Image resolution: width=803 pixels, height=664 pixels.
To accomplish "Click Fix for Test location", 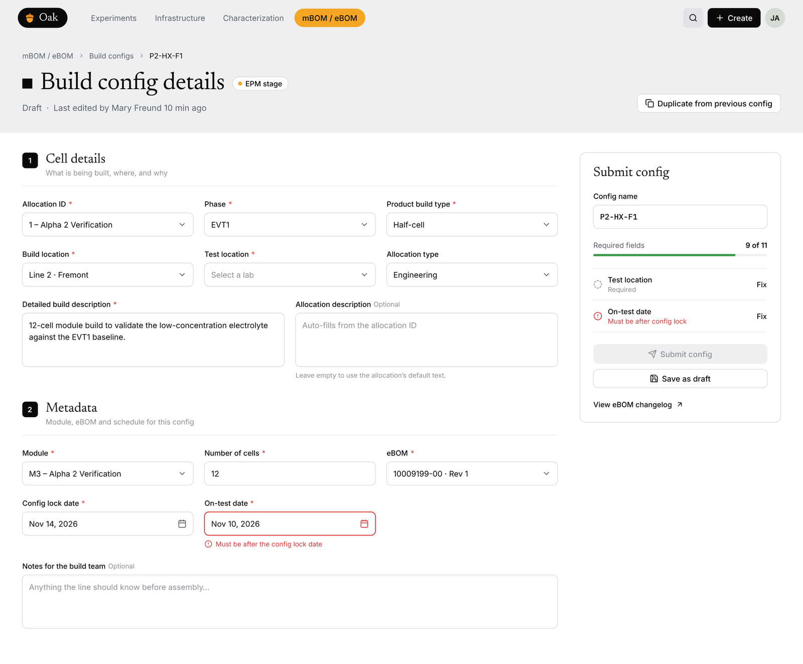I will [x=761, y=284].
